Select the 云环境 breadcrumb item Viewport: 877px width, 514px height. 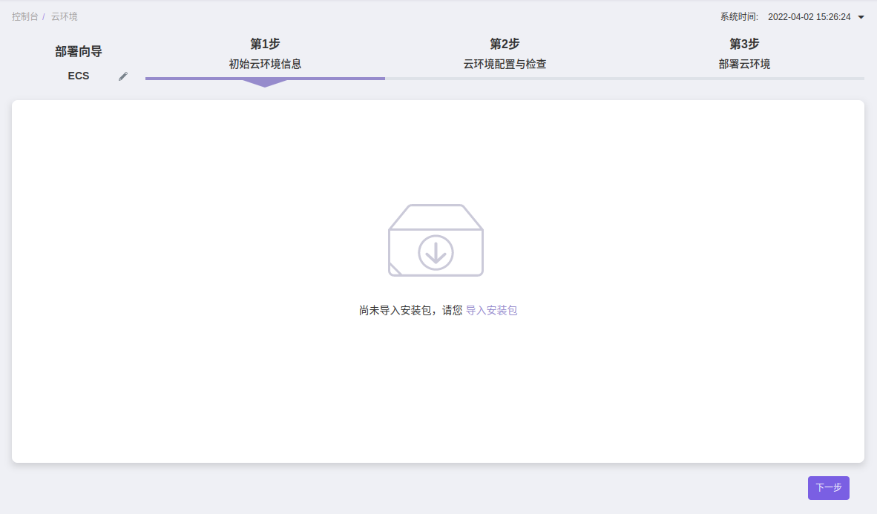click(64, 16)
